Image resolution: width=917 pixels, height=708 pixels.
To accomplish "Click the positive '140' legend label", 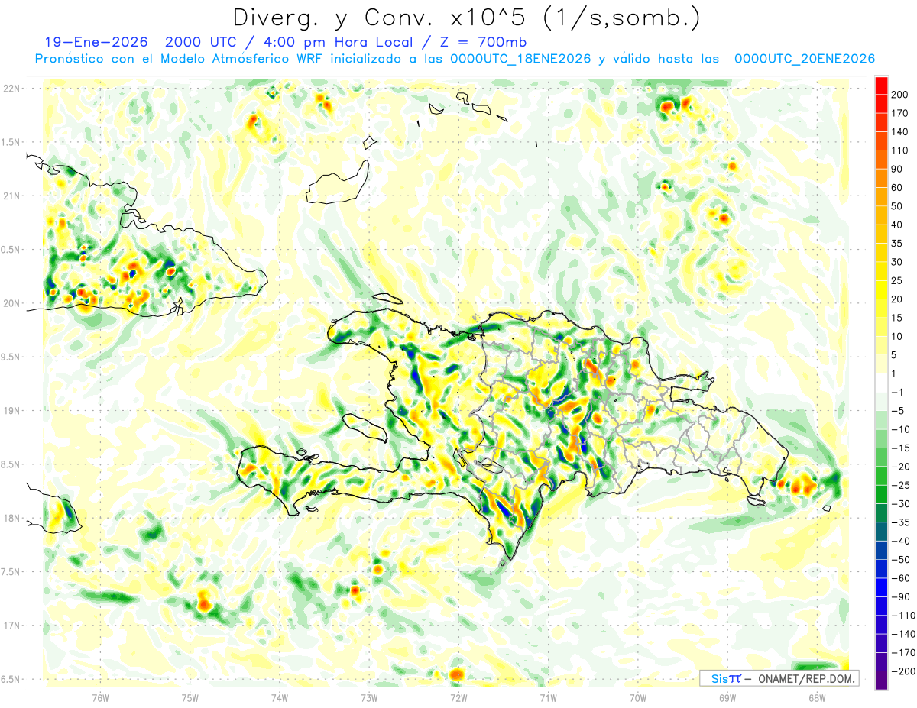I will 900,131.
